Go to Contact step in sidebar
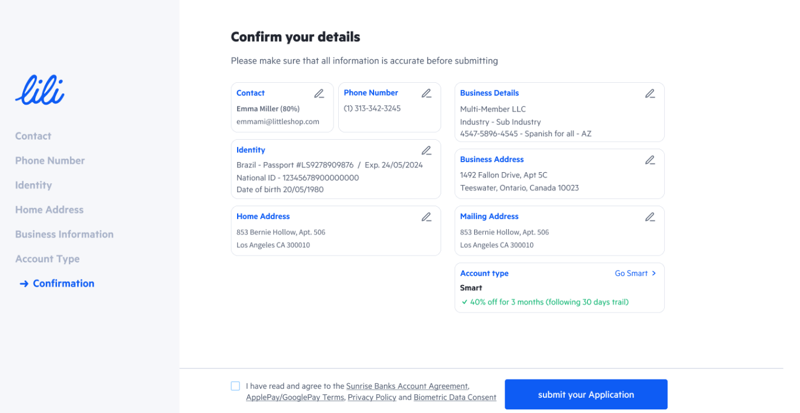The image size is (800, 413). [x=33, y=136]
